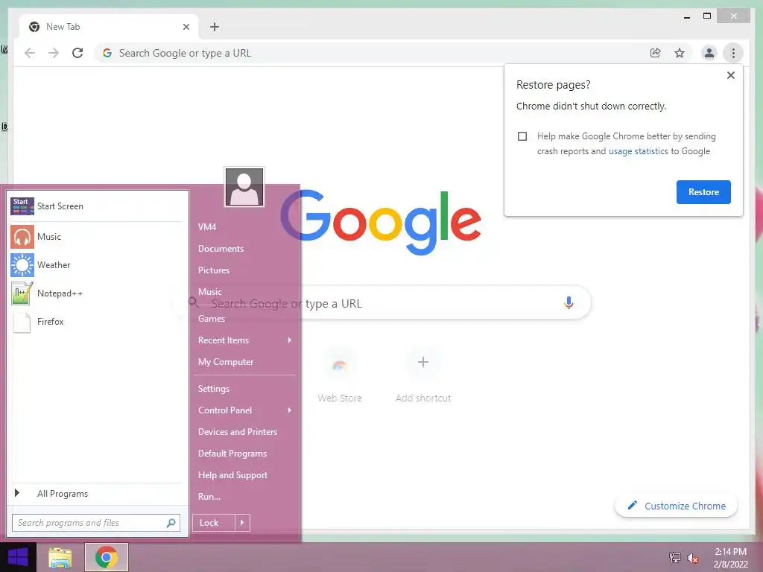Click the voice search microphone icon
The image size is (763, 572).
569,303
